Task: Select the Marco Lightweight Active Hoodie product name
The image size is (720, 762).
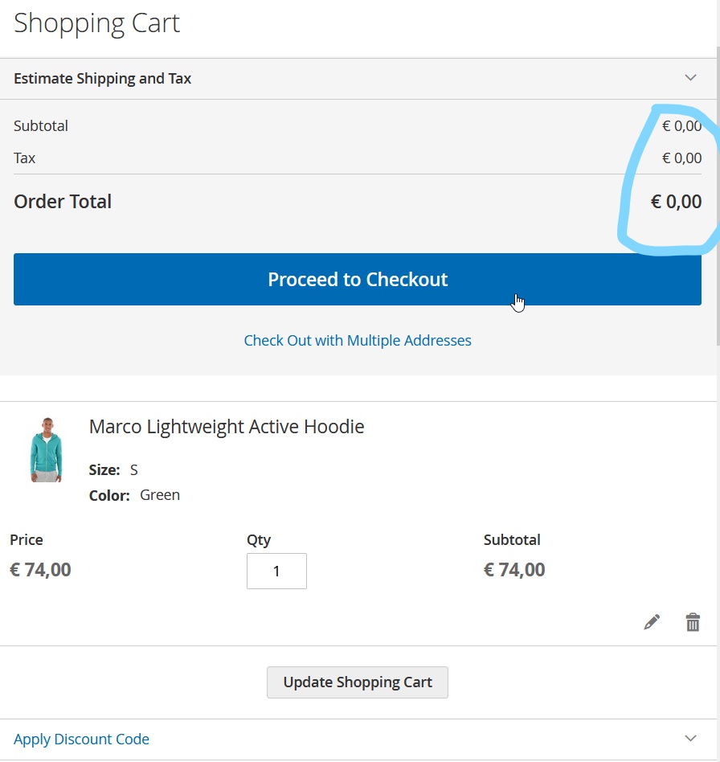Action: [227, 426]
